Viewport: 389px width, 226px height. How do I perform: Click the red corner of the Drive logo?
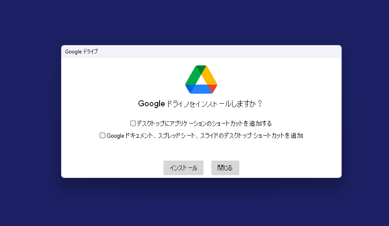(213, 88)
